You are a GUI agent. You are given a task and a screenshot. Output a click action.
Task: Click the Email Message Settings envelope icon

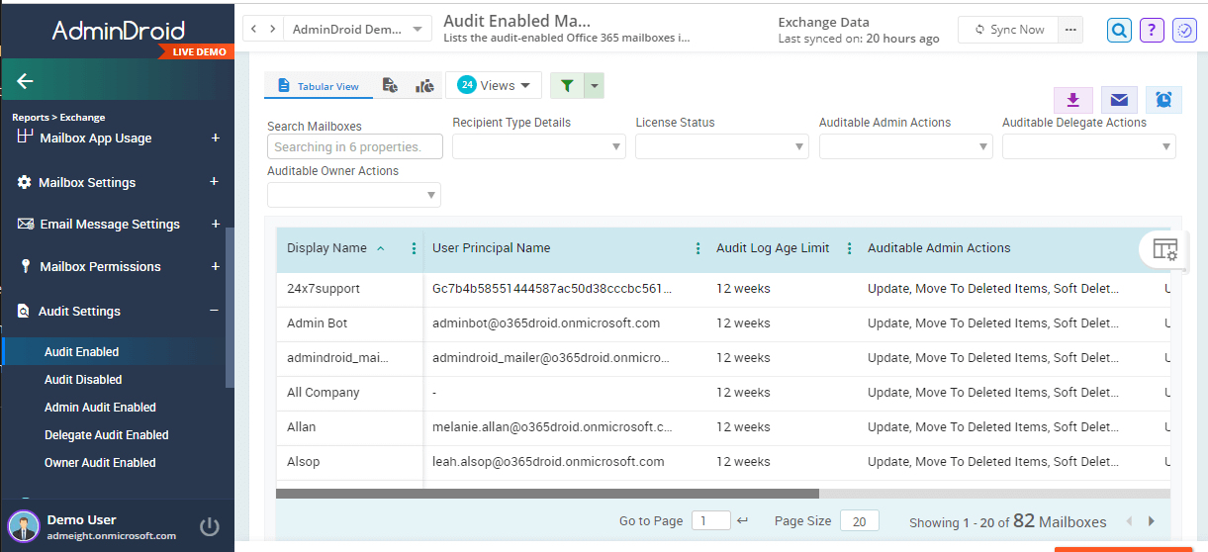pyautogui.click(x=26, y=225)
